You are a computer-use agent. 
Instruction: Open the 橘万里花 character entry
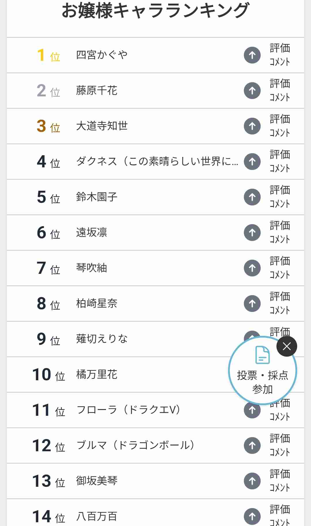point(96,375)
